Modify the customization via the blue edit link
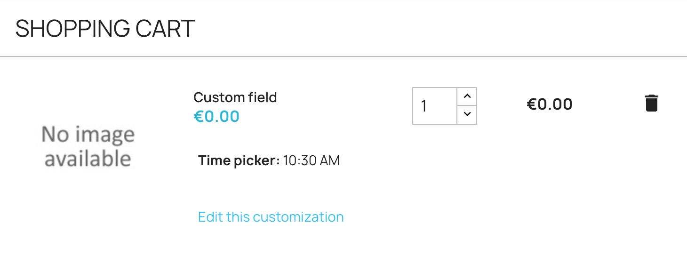The image size is (687, 256). click(271, 217)
